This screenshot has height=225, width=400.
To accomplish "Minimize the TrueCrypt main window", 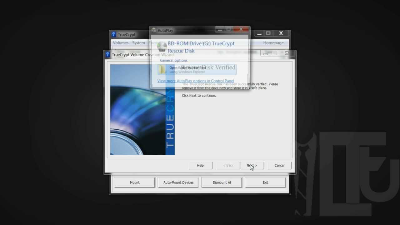I will coord(259,33).
